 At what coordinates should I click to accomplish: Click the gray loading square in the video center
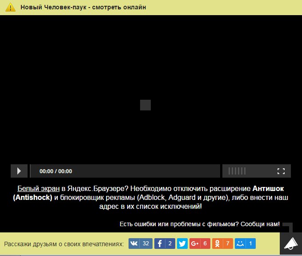click(145, 105)
